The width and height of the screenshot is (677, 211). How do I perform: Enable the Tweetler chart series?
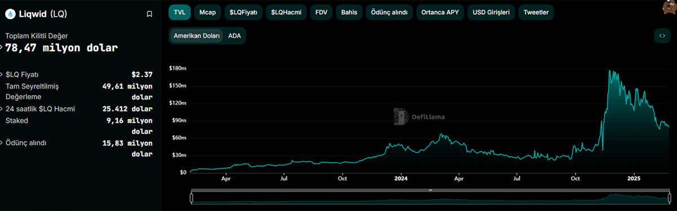(536, 12)
